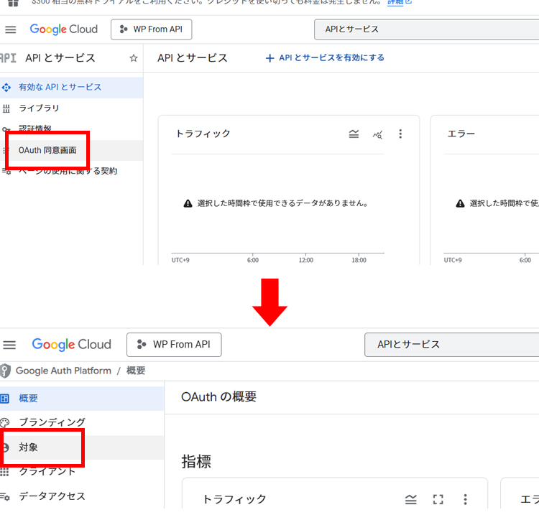Open hamburger navigation menu on Google Auth Platform page
The image size is (539, 520).
pyautogui.click(x=10, y=345)
